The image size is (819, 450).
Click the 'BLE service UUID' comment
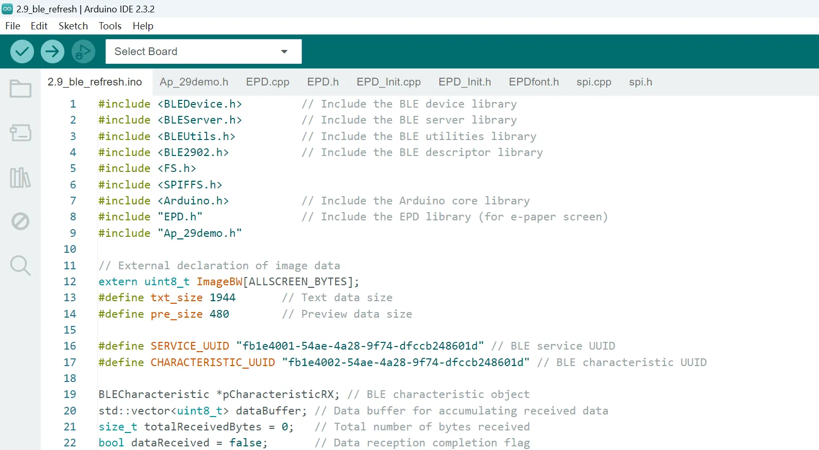tap(553, 346)
